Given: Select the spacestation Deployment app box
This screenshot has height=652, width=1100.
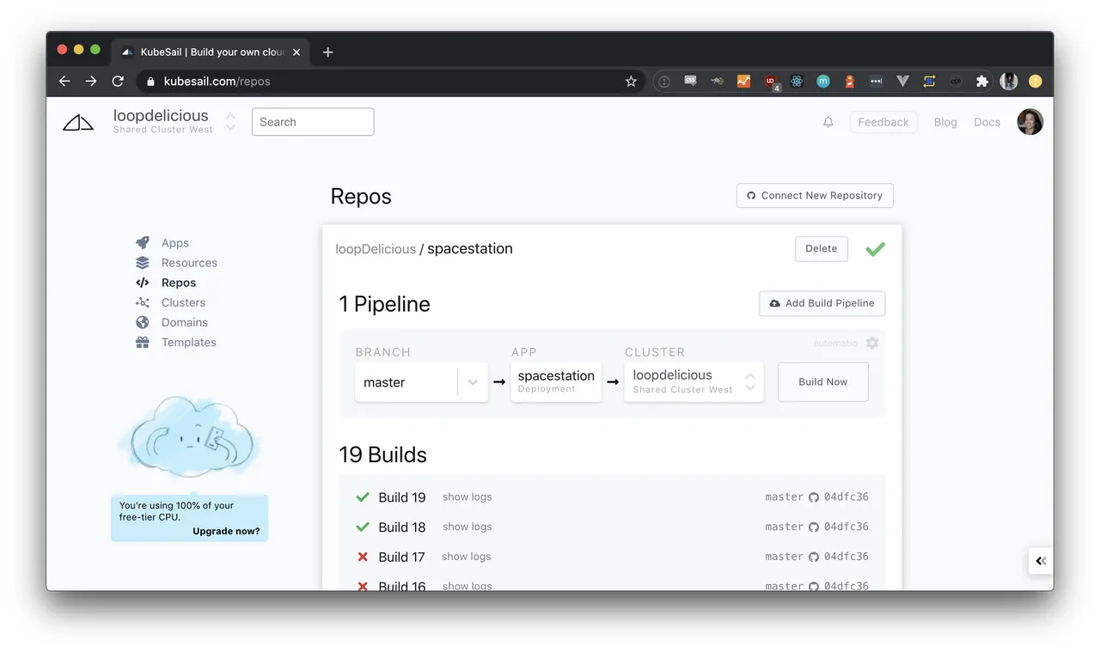Looking at the screenshot, I should pyautogui.click(x=556, y=382).
